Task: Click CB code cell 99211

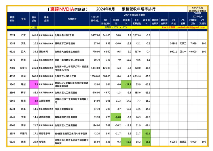Action: (x=174, y=52)
